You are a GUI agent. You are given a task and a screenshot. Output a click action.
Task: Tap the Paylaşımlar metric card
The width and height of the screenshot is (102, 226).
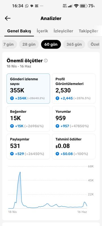tap(28, 146)
